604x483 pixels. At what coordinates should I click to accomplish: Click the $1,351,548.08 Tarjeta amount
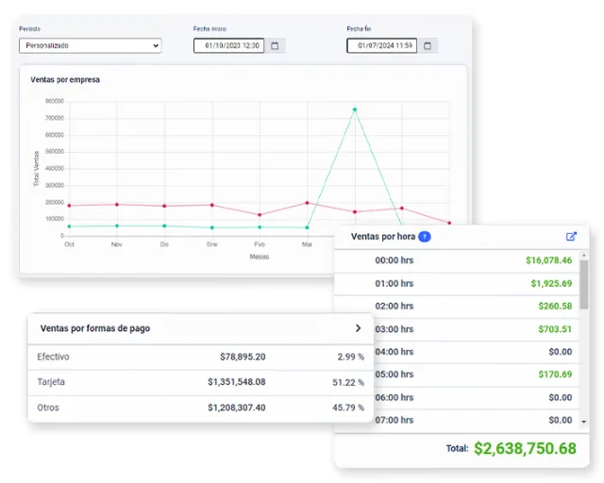[237, 382]
